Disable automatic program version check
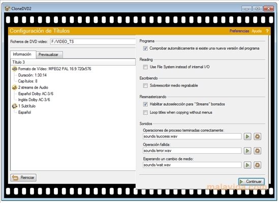The width and height of the screenshot is (279, 203). tap(145, 48)
